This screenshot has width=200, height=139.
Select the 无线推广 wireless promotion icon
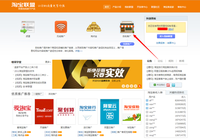[61, 27]
